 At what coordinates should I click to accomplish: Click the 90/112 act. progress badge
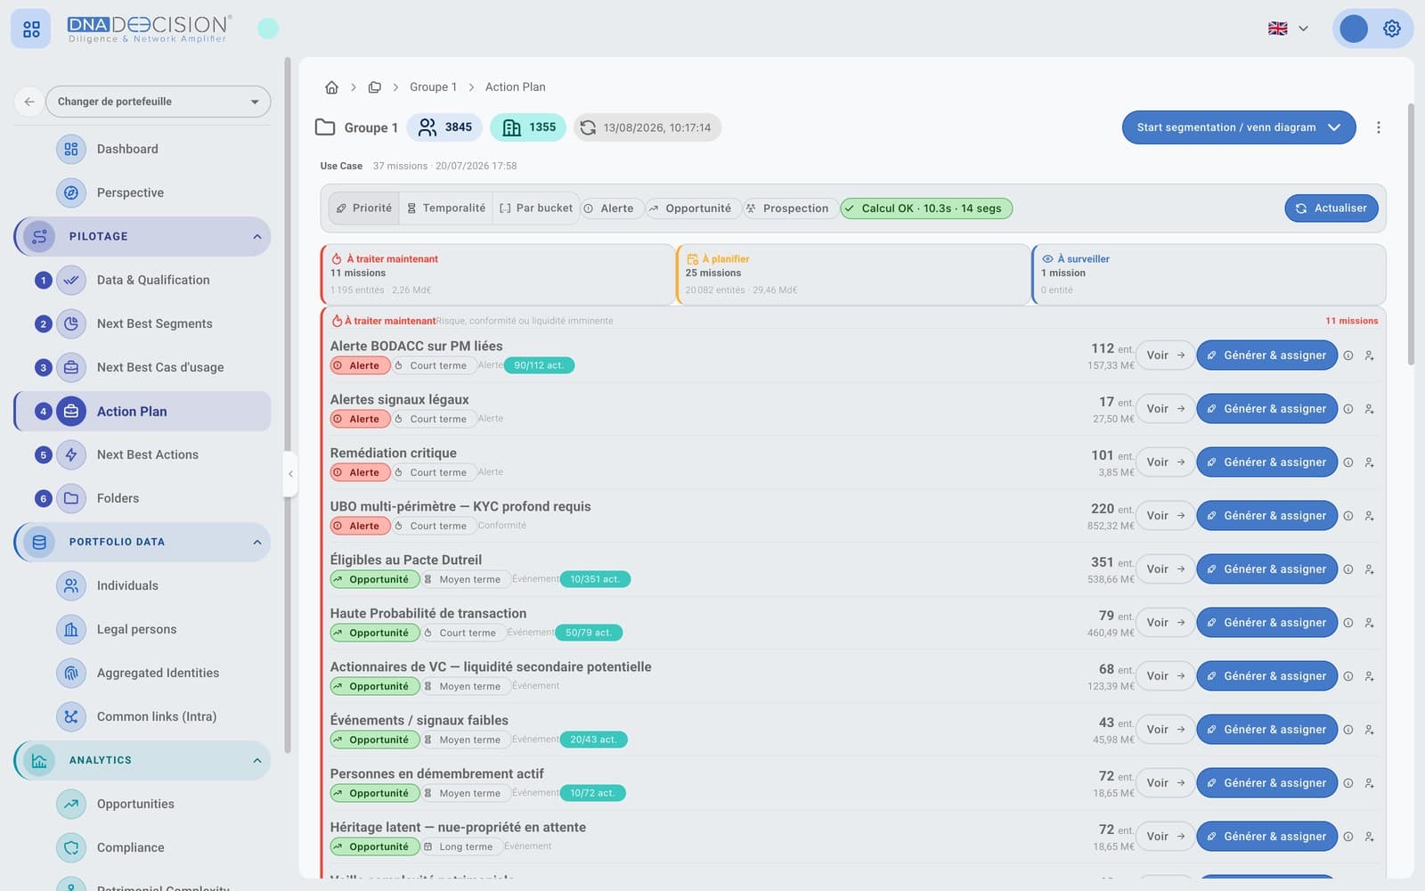[539, 365]
